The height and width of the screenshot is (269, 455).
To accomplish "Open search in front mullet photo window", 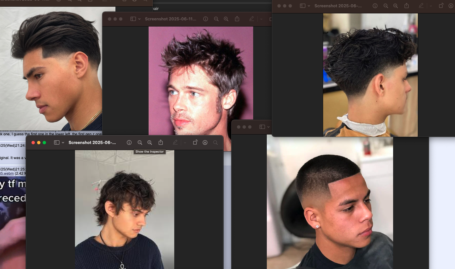I will (216, 143).
